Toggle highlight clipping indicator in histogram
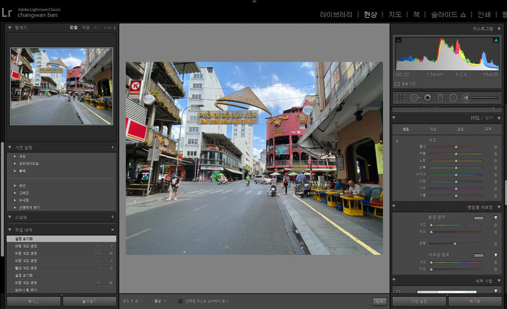 [x=495, y=40]
